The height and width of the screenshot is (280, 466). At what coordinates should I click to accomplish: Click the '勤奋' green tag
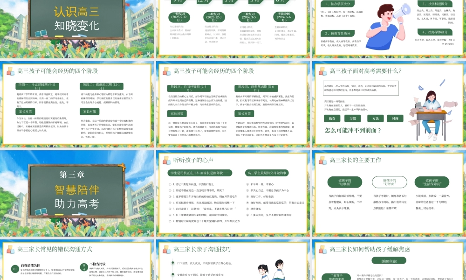332,119
